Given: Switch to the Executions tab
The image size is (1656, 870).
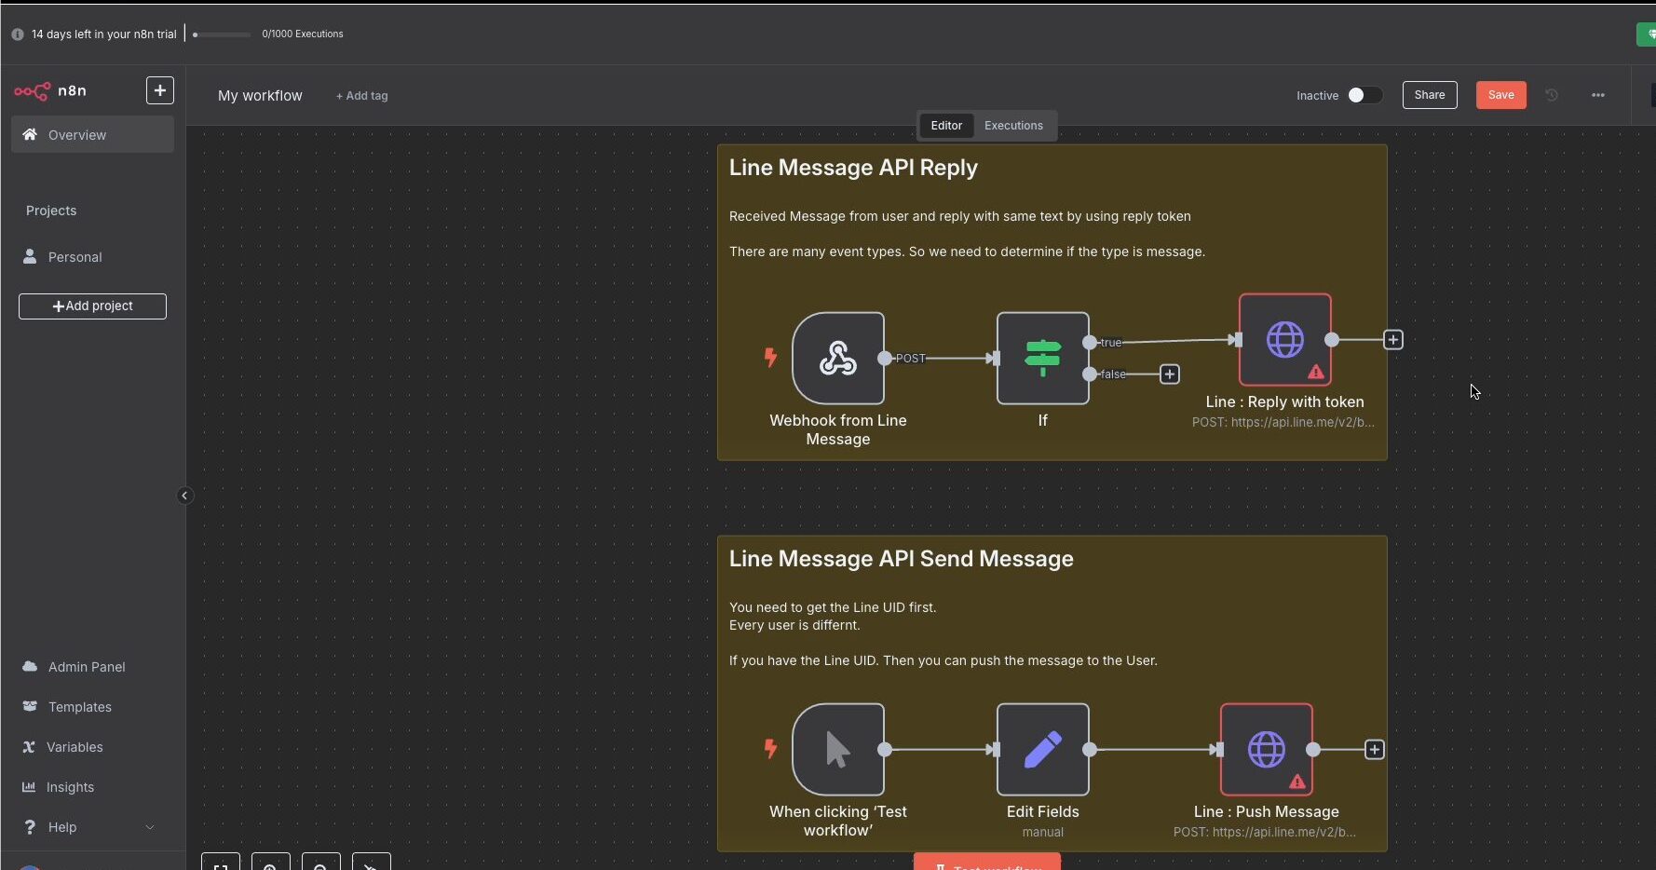Looking at the screenshot, I should click(1013, 126).
